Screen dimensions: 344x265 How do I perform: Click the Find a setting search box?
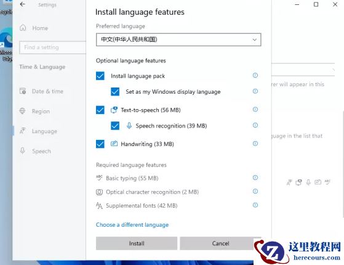(52, 47)
